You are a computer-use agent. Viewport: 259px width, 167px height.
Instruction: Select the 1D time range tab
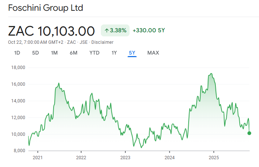[x=17, y=53]
